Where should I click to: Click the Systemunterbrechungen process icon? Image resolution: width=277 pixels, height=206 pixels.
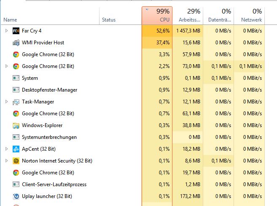click(x=16, y=137)
